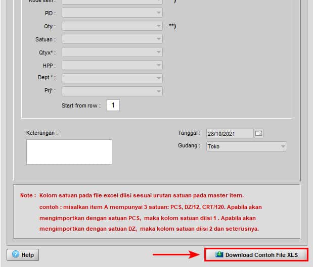The width and height of the screenshot is (313, 267).
Task: Expand the Prj* dropdown
Action: (x=159, y=91)
